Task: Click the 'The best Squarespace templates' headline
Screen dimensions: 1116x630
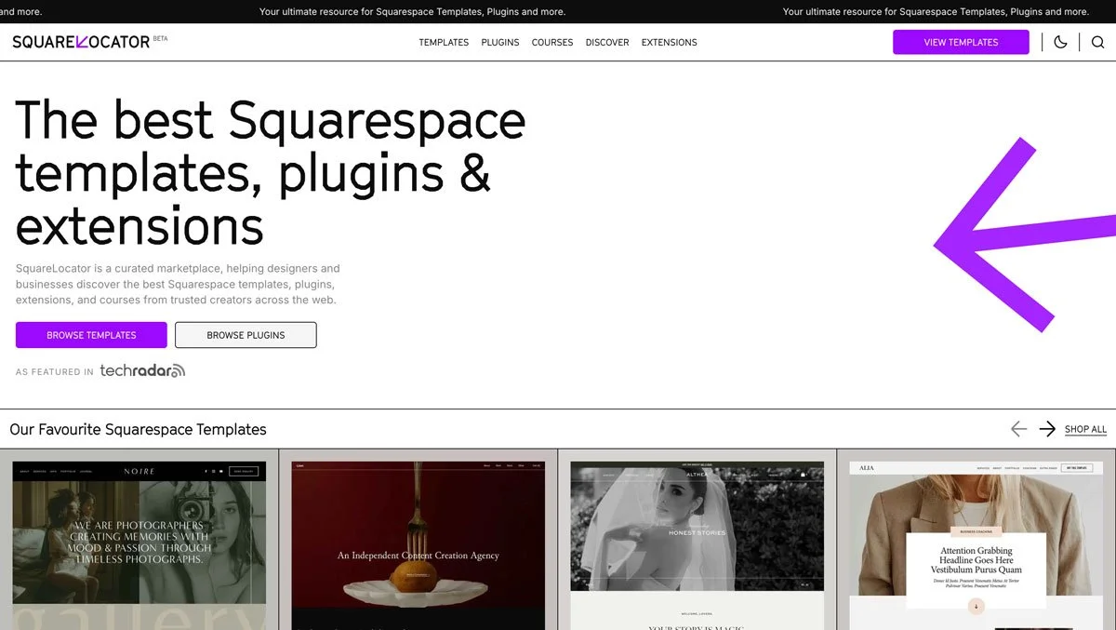Action: (271, 172)
